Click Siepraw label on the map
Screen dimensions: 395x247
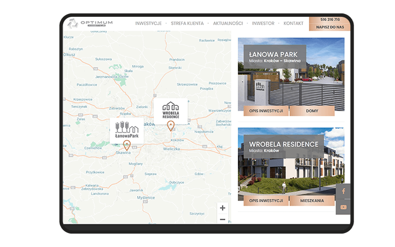pyautogui.click(x=151, y=174)
